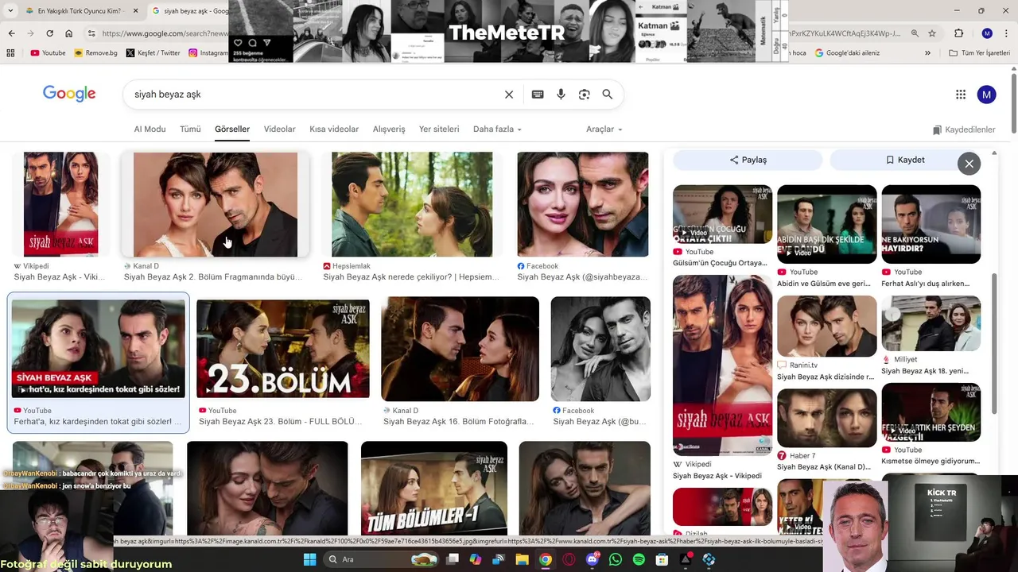The image size is (1018, 572).
Task: Open the 23.BÖLÜM YouTube image result
Action: (x=283, y=349)
